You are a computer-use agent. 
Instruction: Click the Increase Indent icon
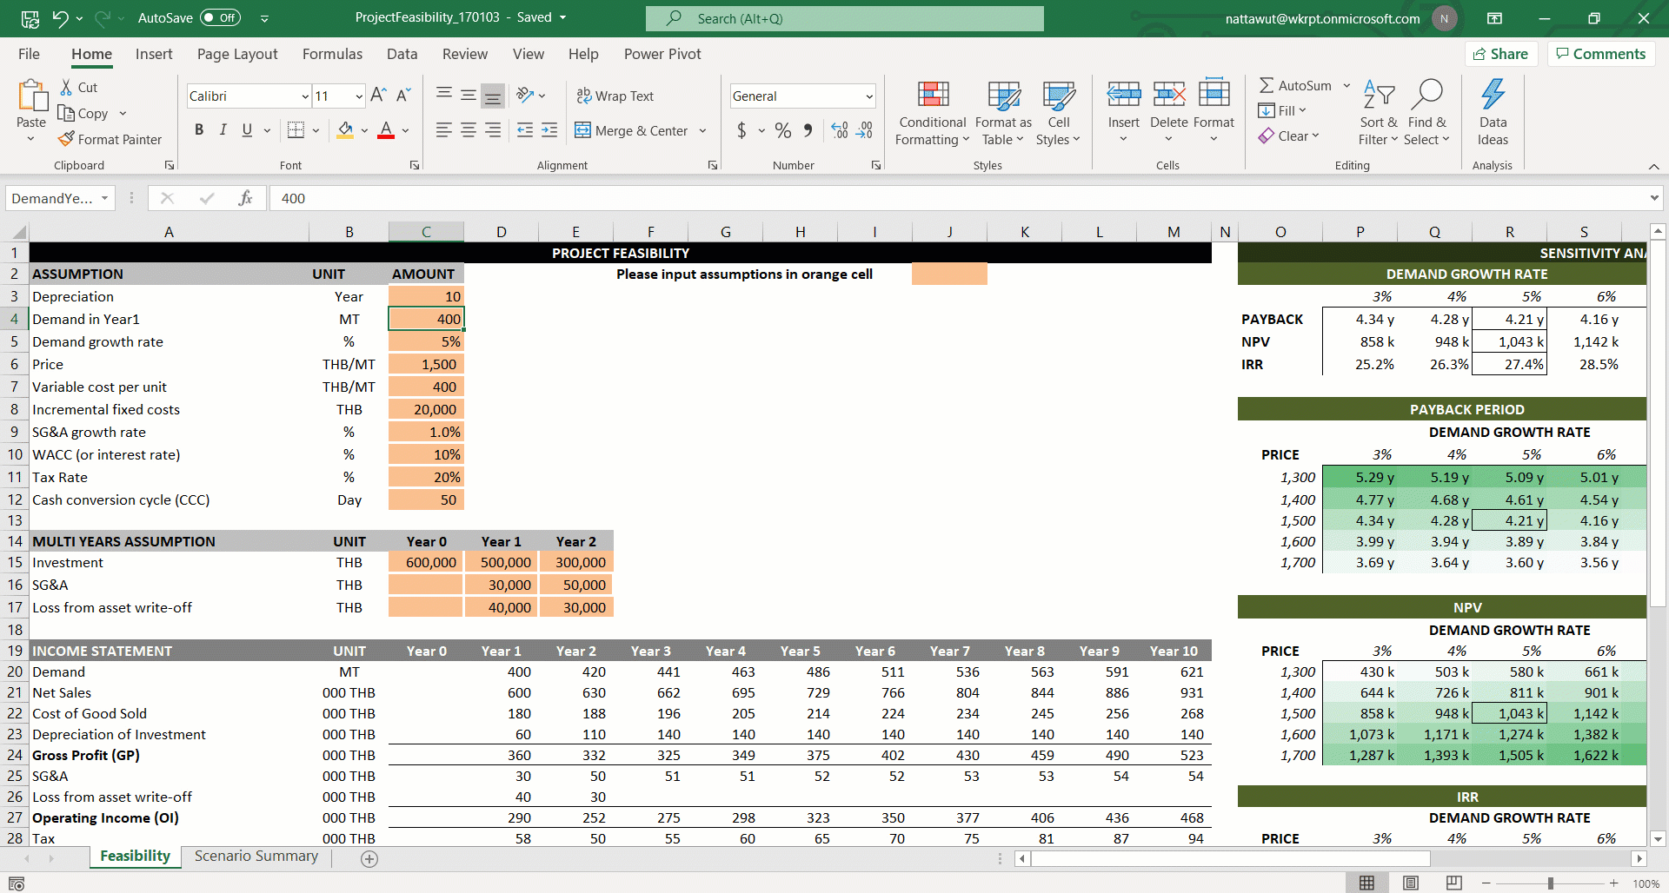click(x=549, y=130)
